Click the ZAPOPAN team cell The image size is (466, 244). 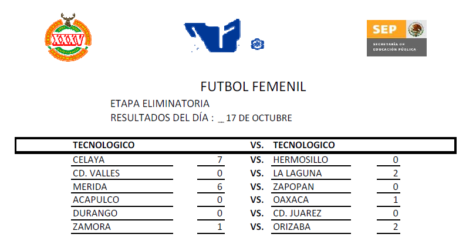[294, 186]
